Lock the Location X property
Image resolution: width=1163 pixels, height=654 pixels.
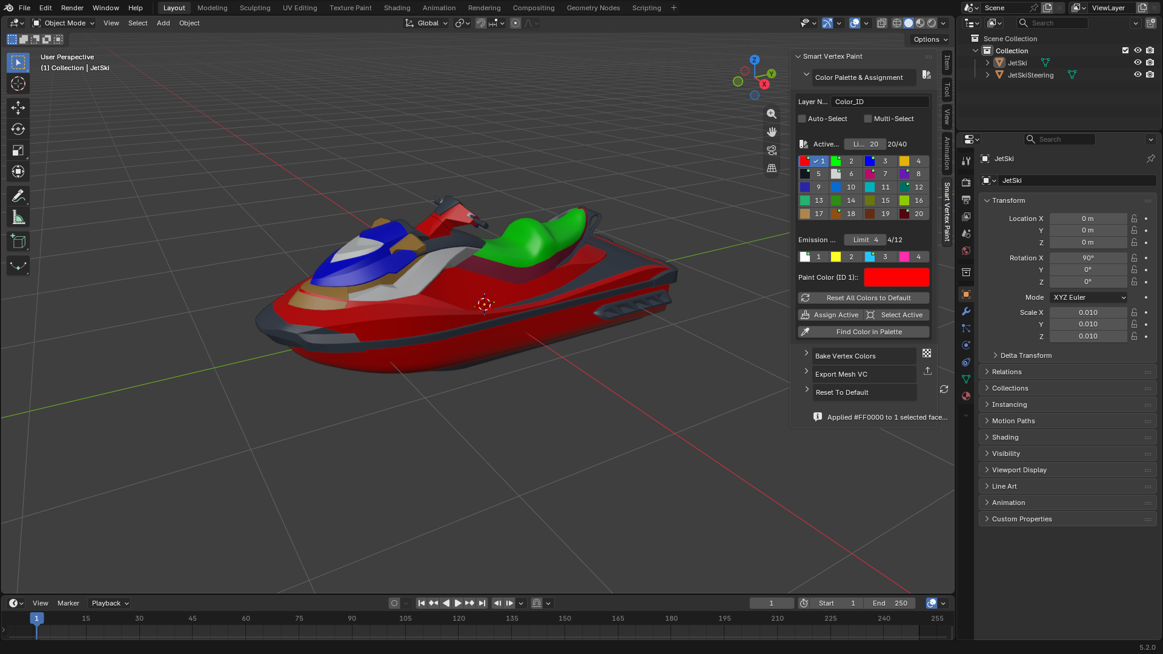point(1135,219)
